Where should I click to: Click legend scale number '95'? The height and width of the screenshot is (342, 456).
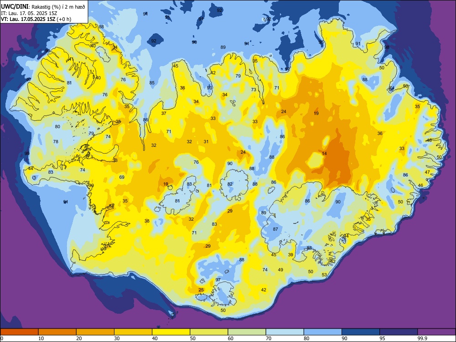(x=382, y=338)
